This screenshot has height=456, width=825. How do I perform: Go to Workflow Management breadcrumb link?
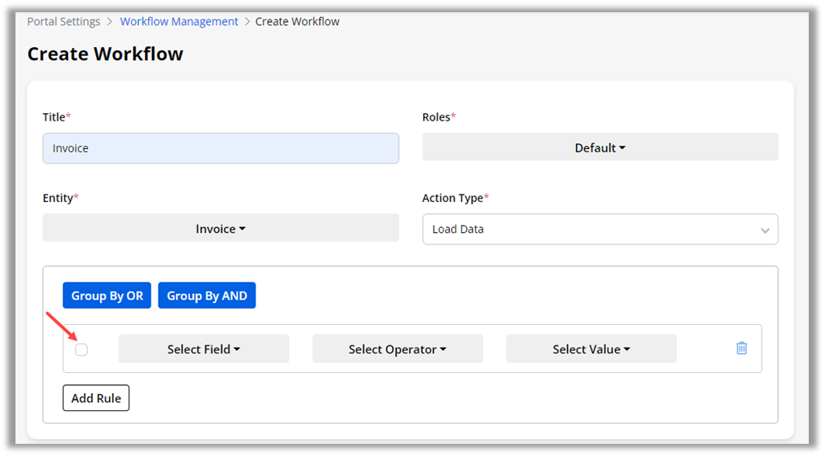point(179,22)
